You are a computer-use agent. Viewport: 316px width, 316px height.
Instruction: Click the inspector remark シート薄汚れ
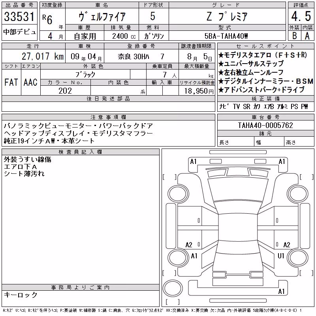click(x=24, y=173)
